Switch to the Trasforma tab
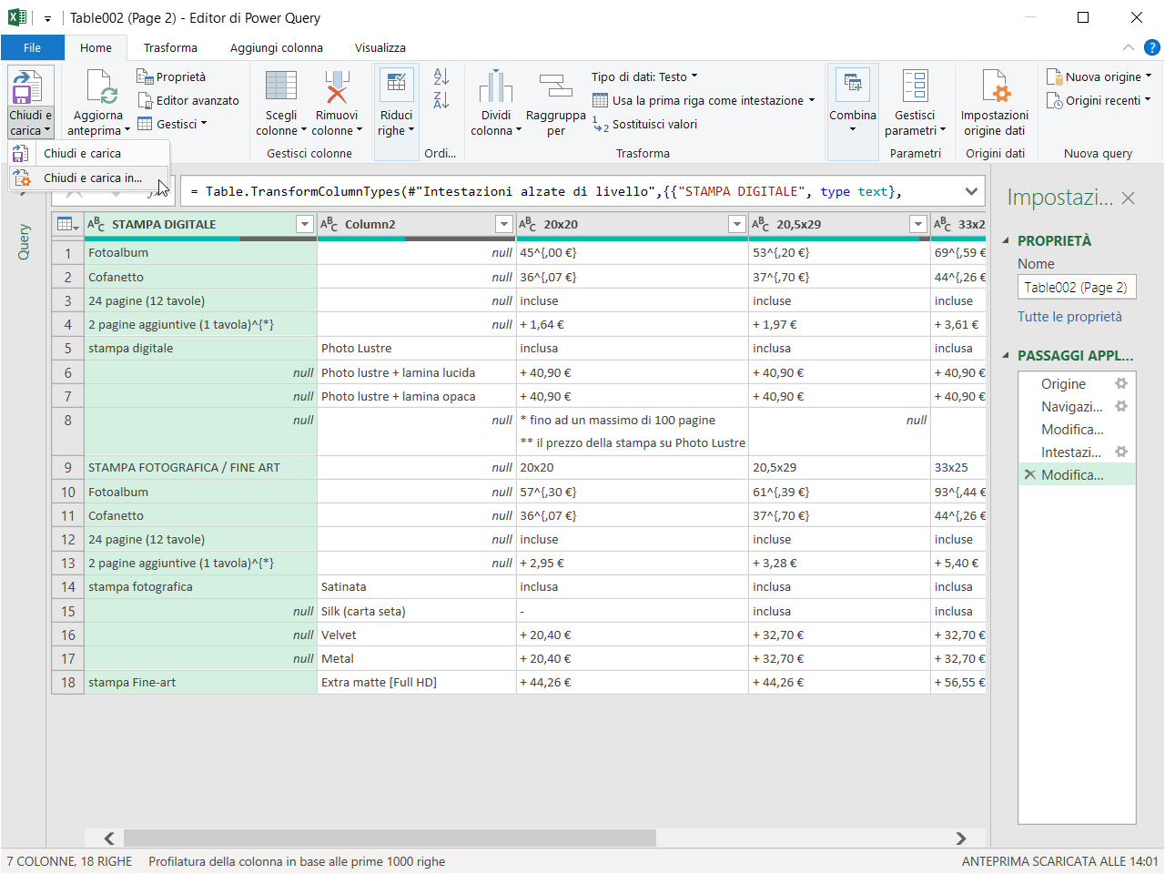 170,47
